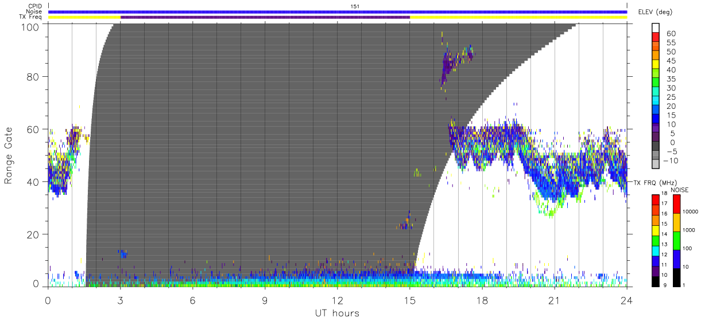Screen dimensions: 705x325
Task: Click the 0 label on the ELEV colorbar
Action: click(x=672, y=142)
